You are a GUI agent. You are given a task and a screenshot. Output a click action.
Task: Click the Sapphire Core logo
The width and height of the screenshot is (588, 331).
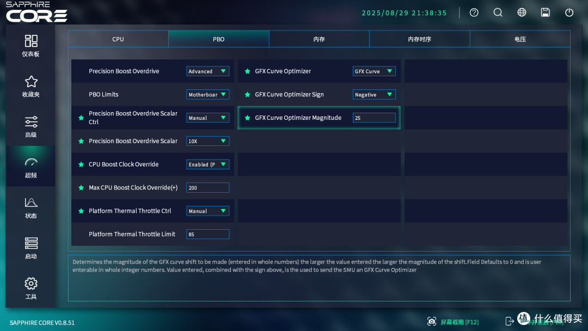pos(36,11)
